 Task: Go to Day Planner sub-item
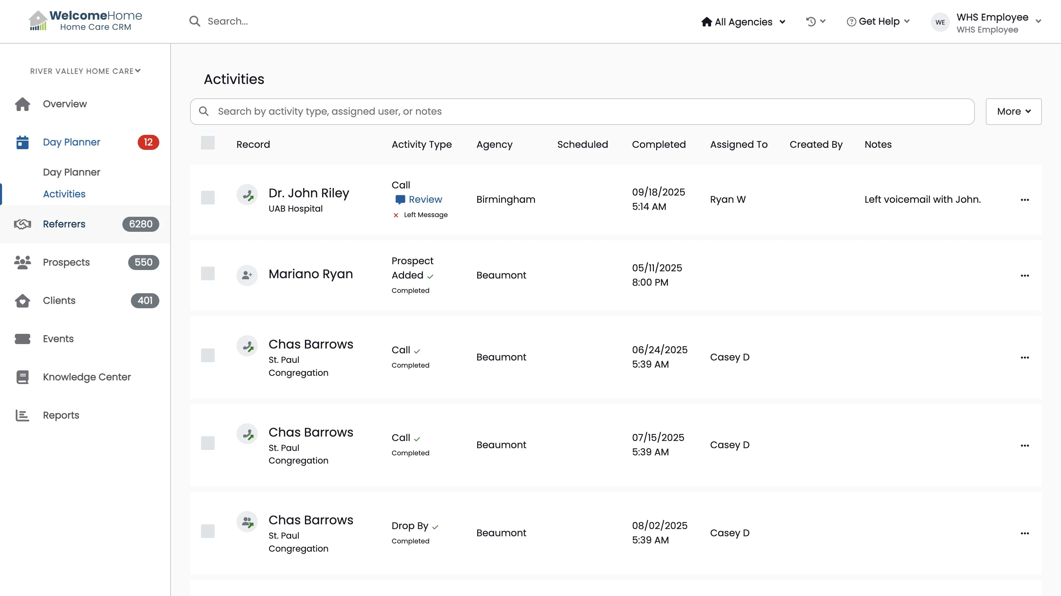pyautogui.click(x=71, y=172)
